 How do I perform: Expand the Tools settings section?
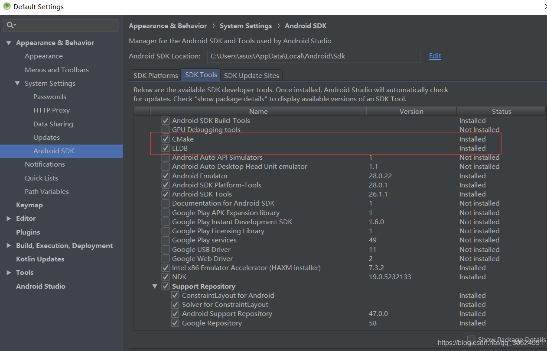coord(9,273)
